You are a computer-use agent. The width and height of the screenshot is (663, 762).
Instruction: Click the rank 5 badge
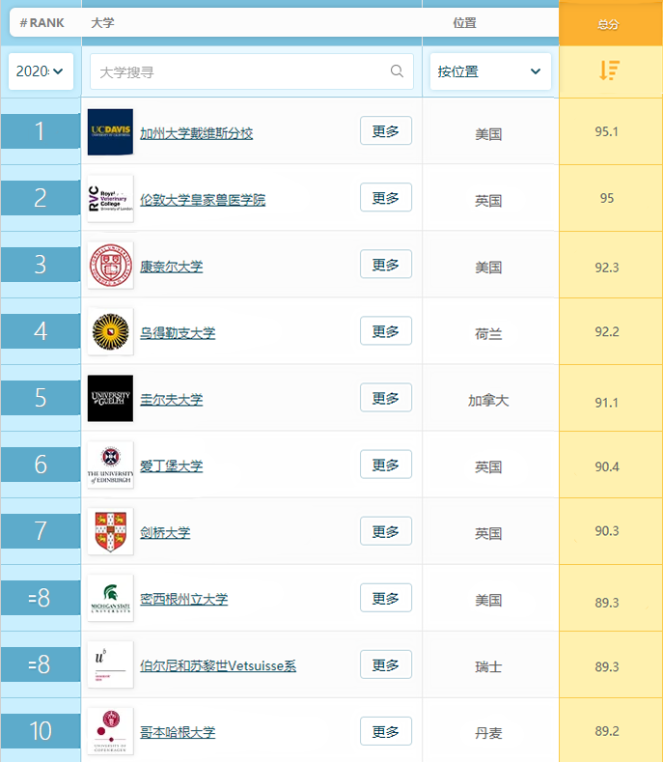tap(41, 398)
